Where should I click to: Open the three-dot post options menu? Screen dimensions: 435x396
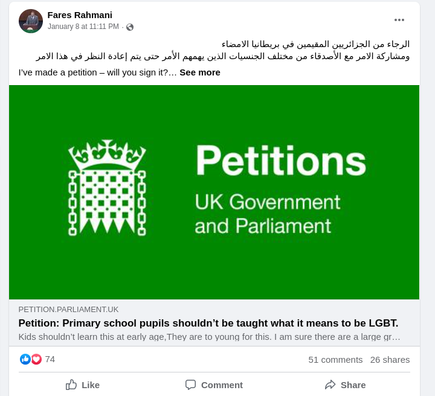click(399, 20)
